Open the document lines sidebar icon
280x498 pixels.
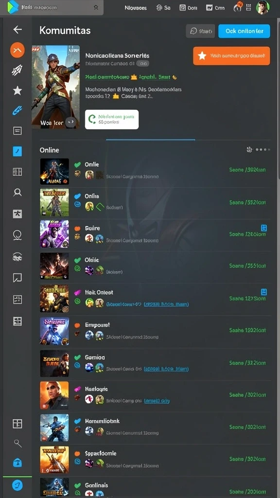17,130
